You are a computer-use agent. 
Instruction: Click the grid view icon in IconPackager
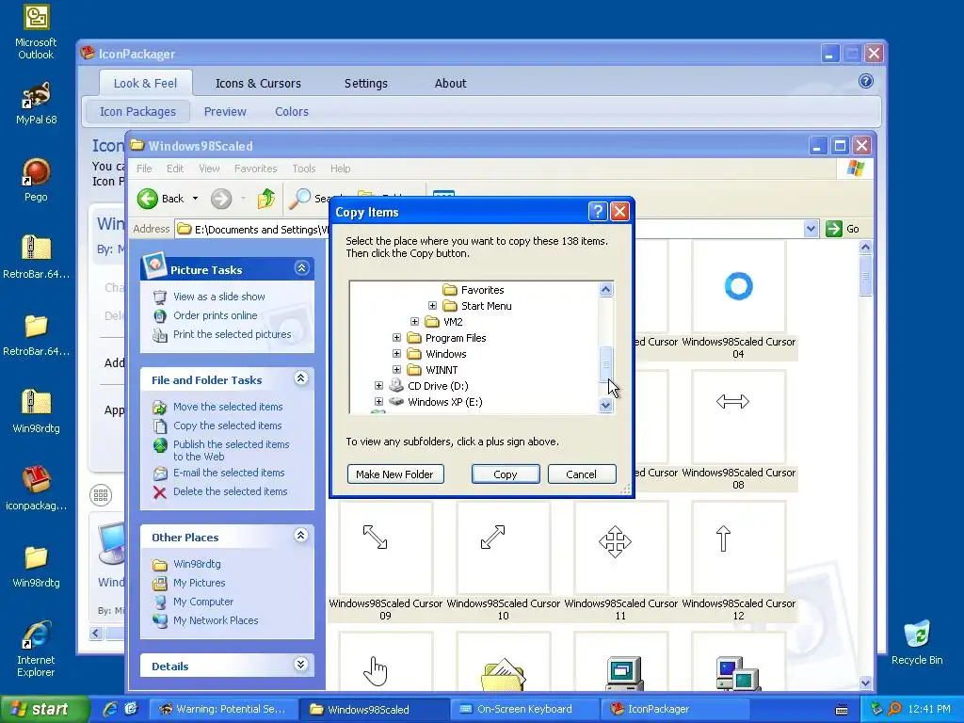pyautogui.click(x=101, y=495)
